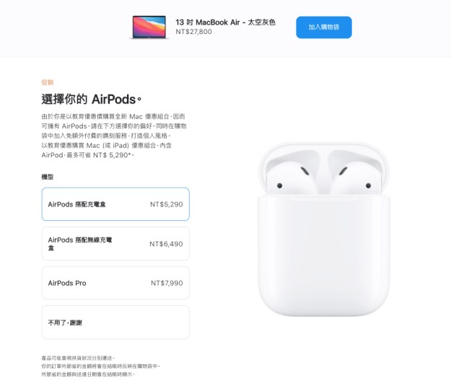The image size is (451, 384).
Task: Select the AirPods 搭配充電盒 option
Action: click(x=115, y=204)
